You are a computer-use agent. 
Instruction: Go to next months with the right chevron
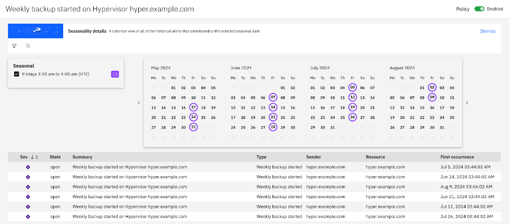pos(467,102)
